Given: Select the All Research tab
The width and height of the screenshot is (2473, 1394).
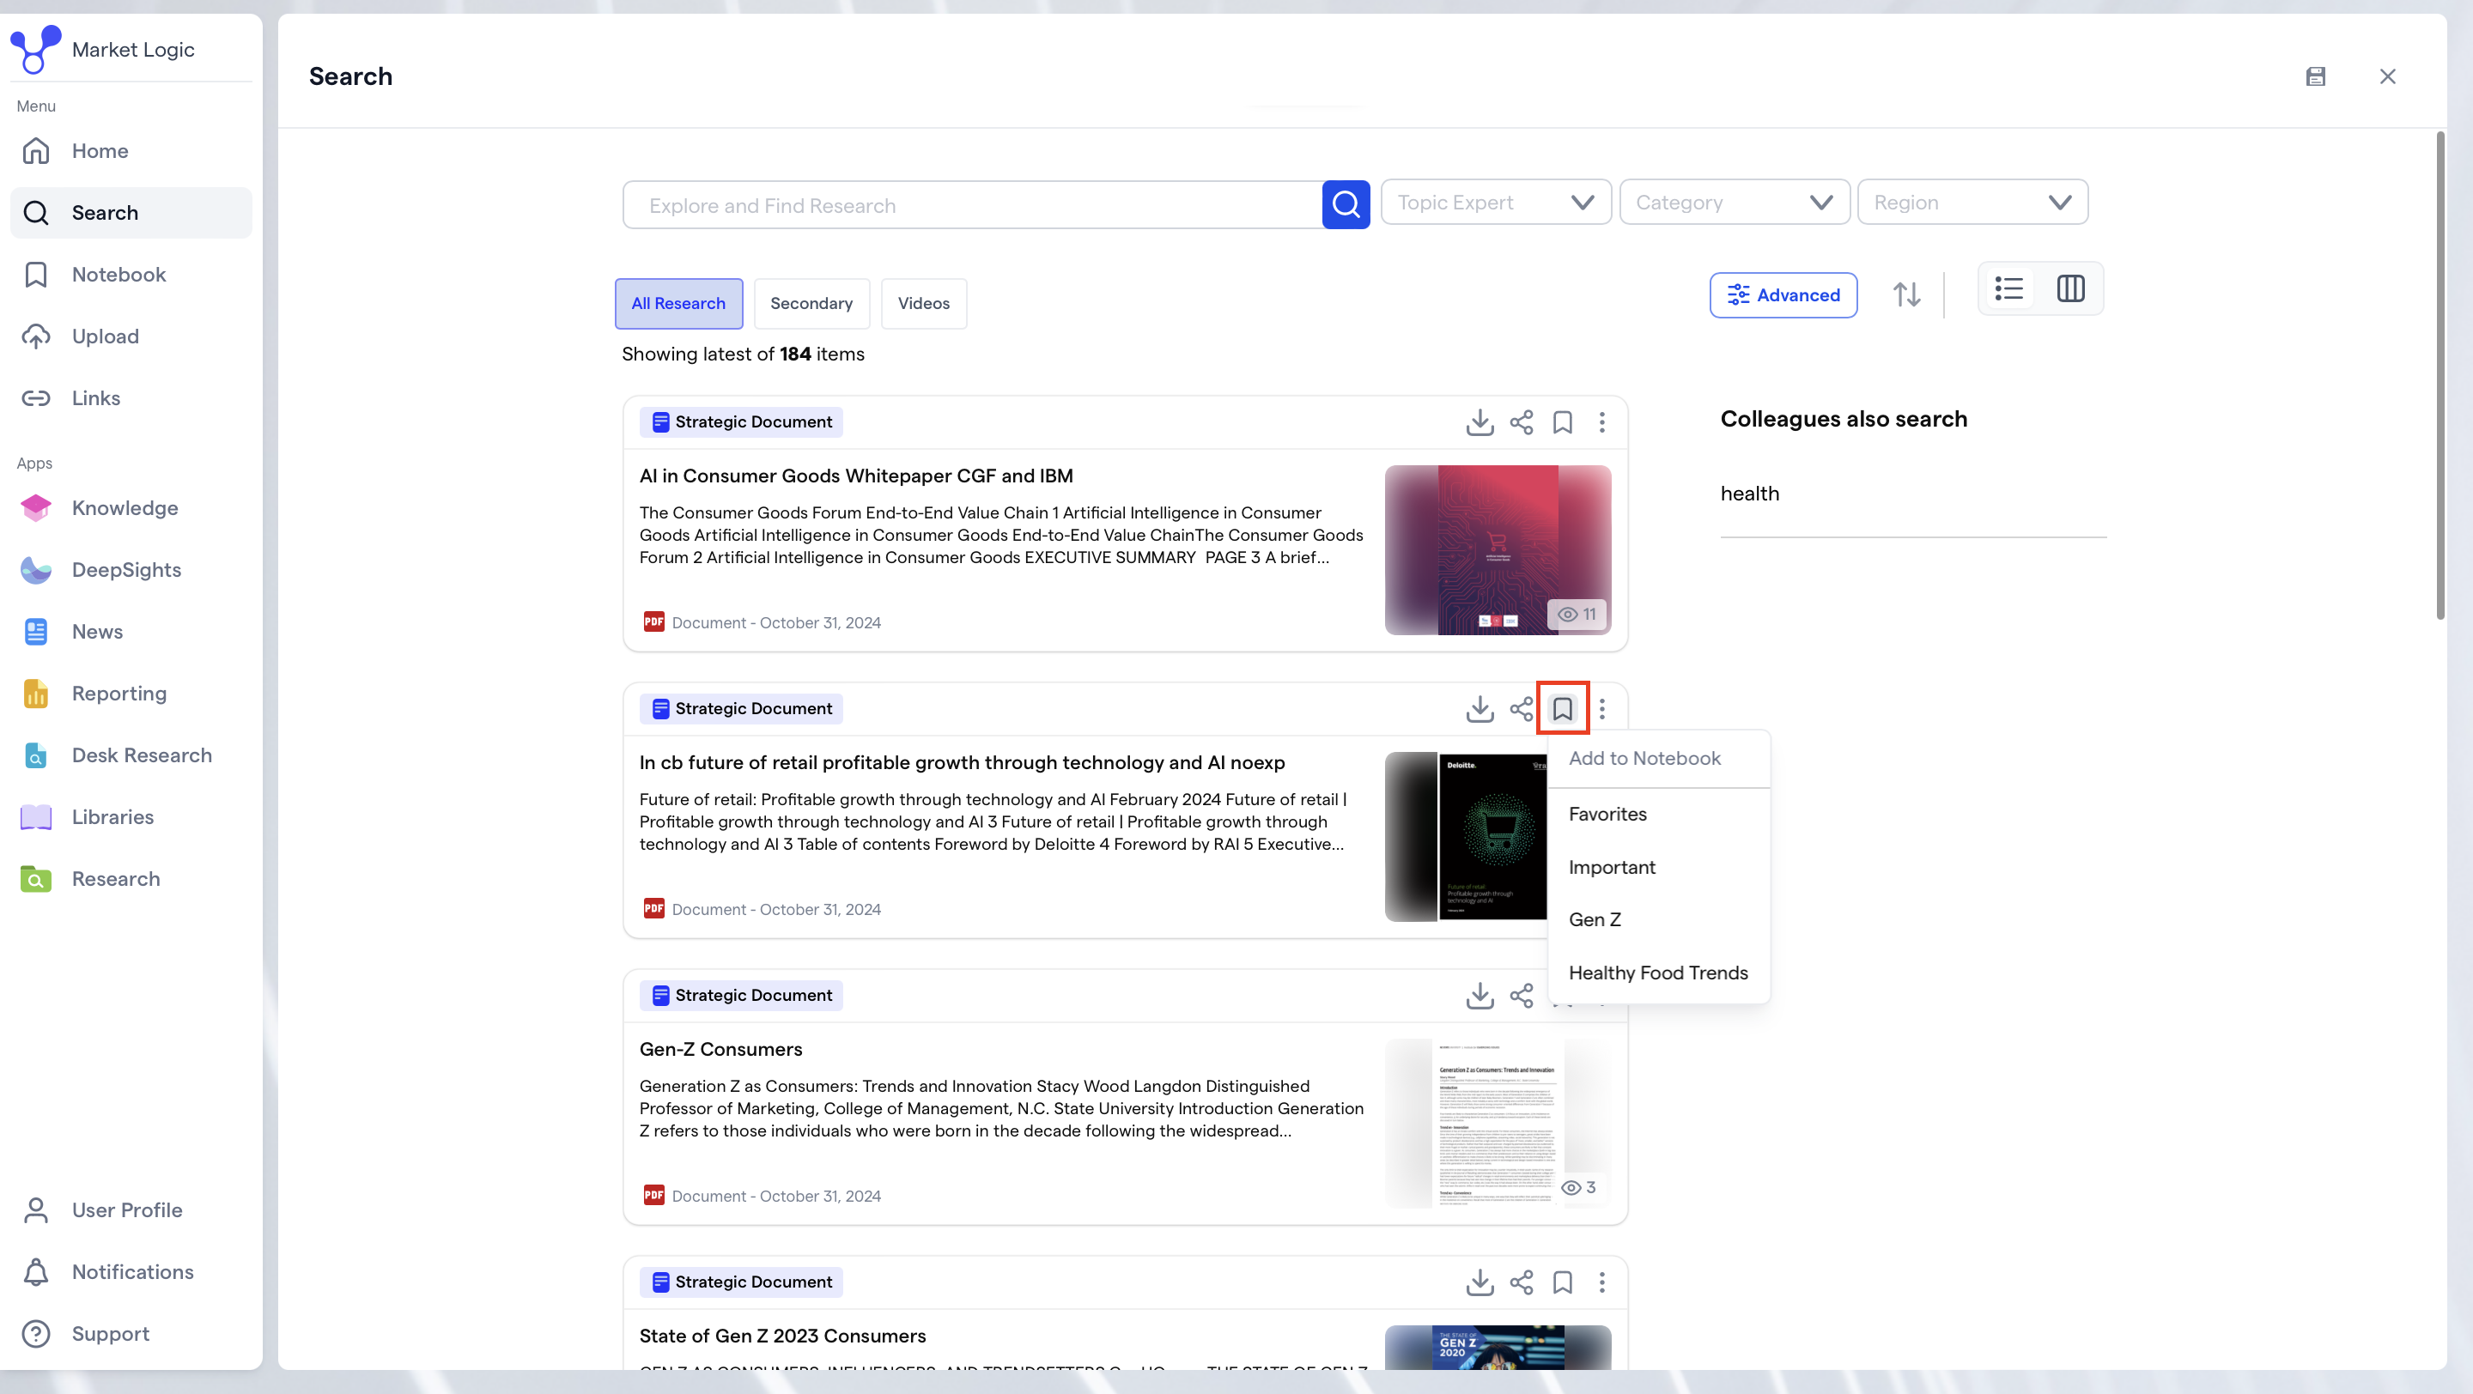Looking at the screenshot, I should [677, 303].
